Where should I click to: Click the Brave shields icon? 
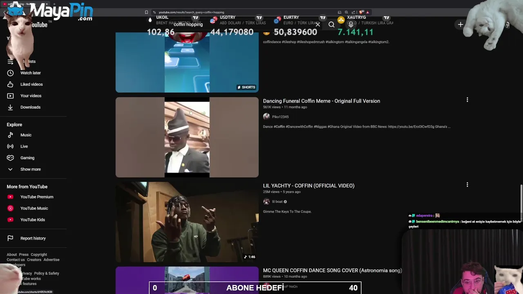click(361, 12)
